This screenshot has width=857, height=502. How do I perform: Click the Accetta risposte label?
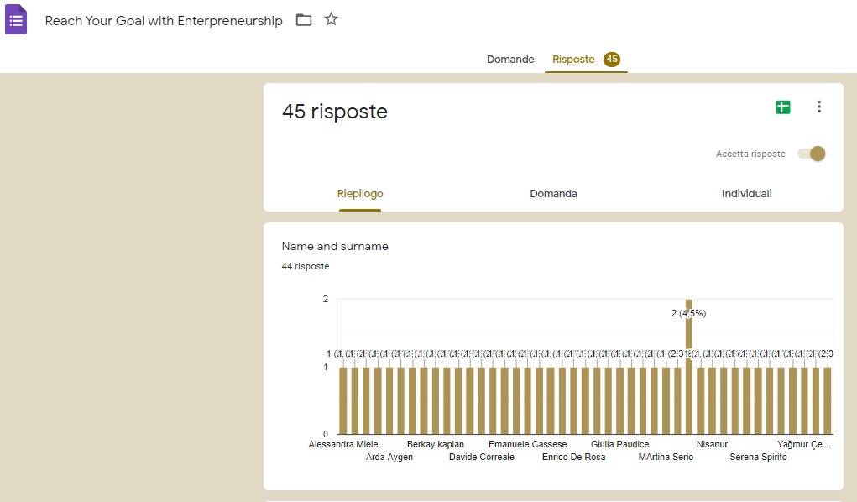click(750, 154)
